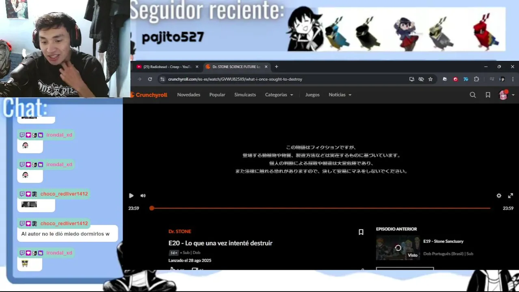Open the Dr. STONE series link
Viewport: 519px width, 292px height.
click(179, 231)
